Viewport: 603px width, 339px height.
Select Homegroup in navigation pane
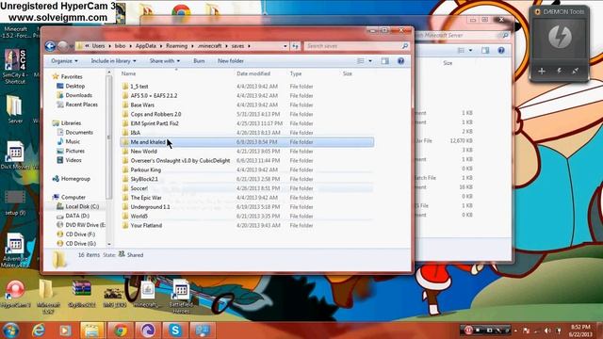72,179
